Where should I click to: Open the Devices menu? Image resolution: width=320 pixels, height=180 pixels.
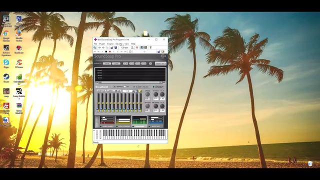(x=119, y=44)
